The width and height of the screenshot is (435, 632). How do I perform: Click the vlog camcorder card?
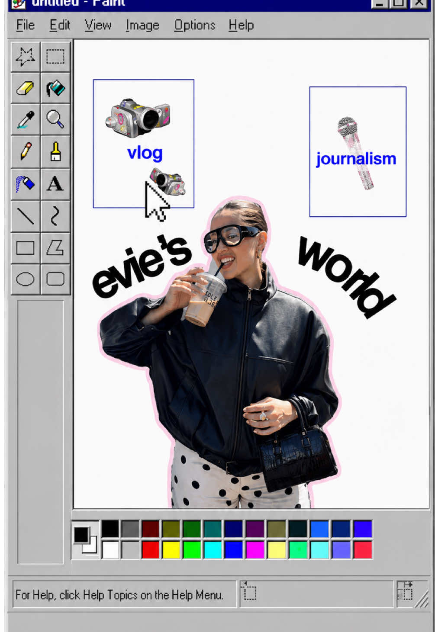coord(144,144)
